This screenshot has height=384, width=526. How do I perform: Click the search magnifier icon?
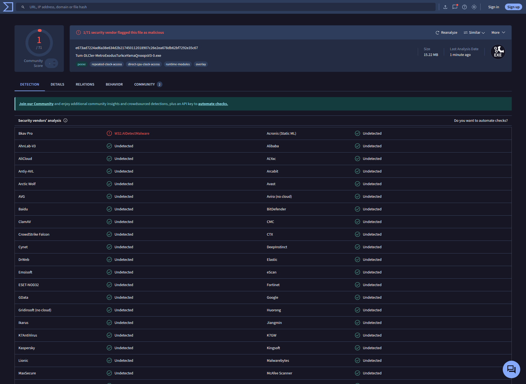23,7
